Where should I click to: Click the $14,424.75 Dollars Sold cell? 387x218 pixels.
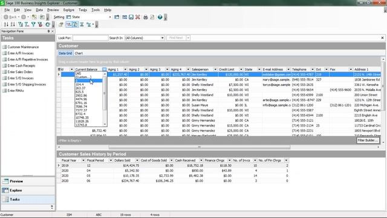[126, 165]
